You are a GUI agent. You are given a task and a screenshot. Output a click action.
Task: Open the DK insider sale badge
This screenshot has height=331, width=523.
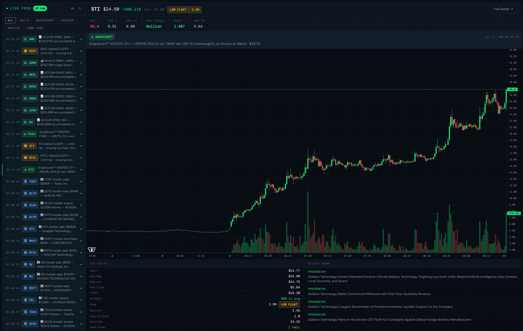28,265
